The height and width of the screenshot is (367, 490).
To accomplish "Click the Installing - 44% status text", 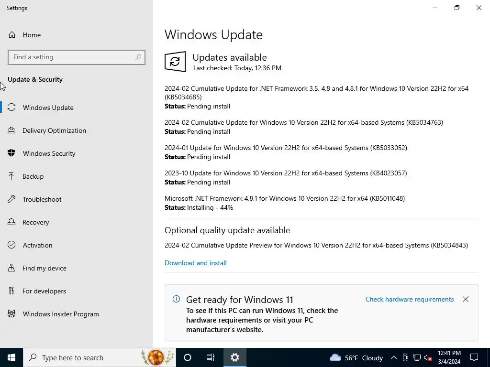I will point(210,207).
